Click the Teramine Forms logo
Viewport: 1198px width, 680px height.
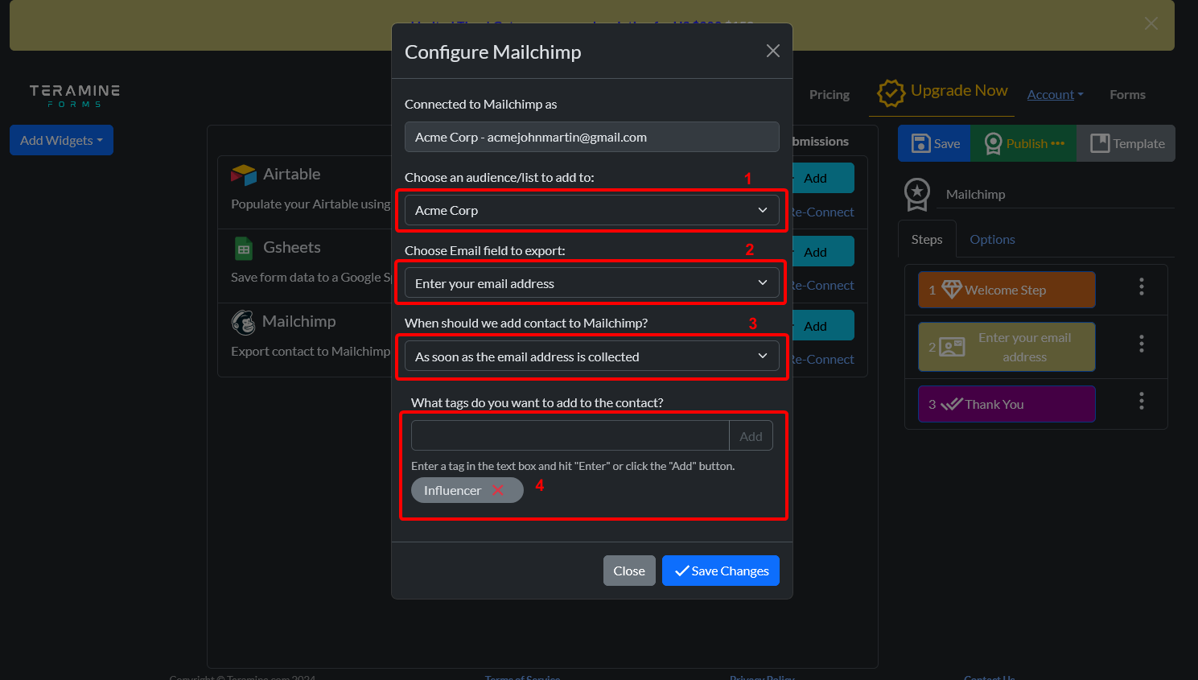[74, 95]
